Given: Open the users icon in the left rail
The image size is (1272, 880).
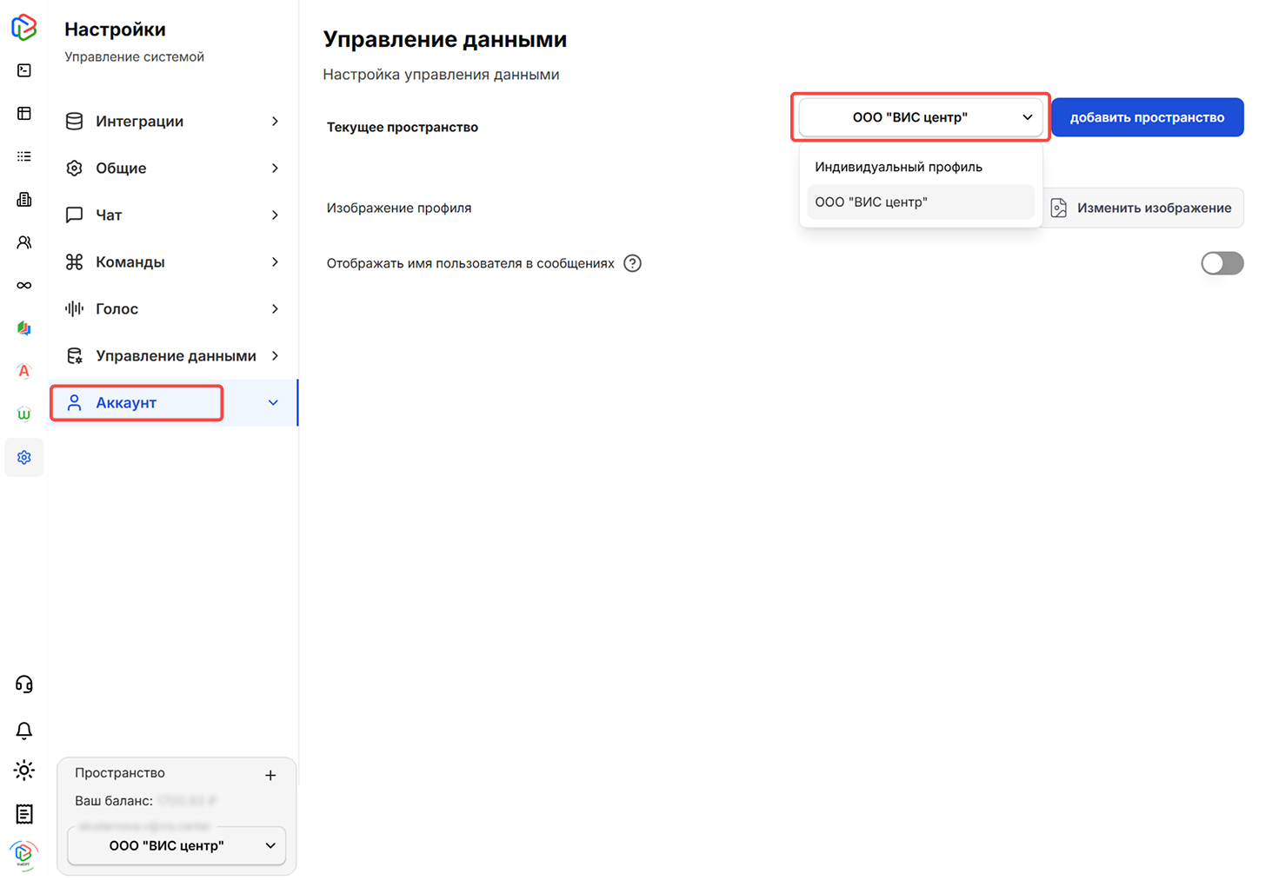Looking at the screenshot, I should 23,242.
